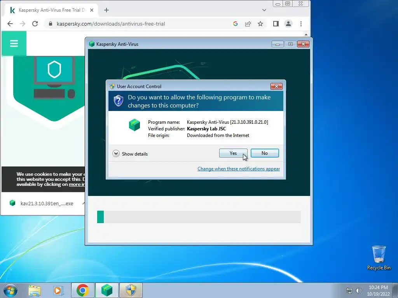398x298 pixels.
Task: Click the network tray icon
Action: [x=349, y=291]
